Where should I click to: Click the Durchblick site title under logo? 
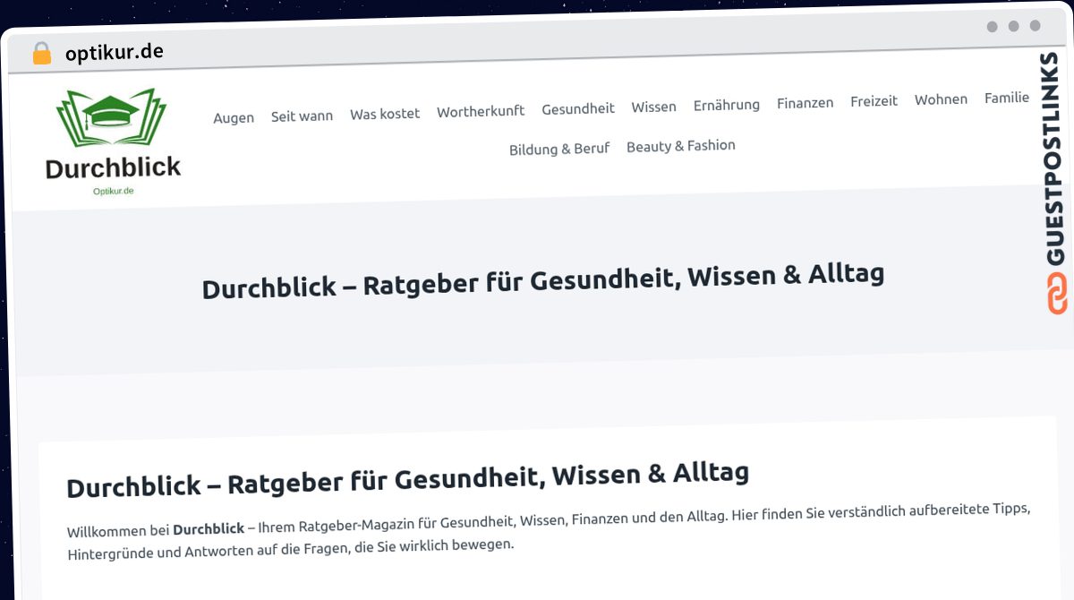coord(114,167)
